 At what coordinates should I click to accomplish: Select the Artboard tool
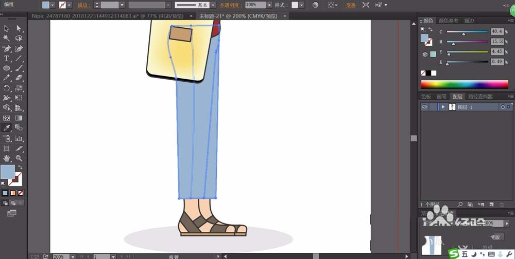pos(6,149)
